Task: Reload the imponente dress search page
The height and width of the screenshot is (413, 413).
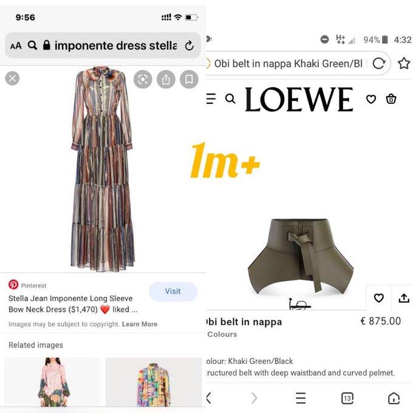Action: click(189, 46)
